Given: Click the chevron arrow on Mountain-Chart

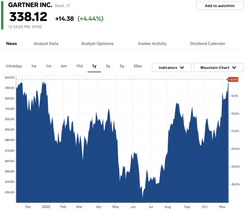Looking at the screenshot, I should click(x=235, y=68).
